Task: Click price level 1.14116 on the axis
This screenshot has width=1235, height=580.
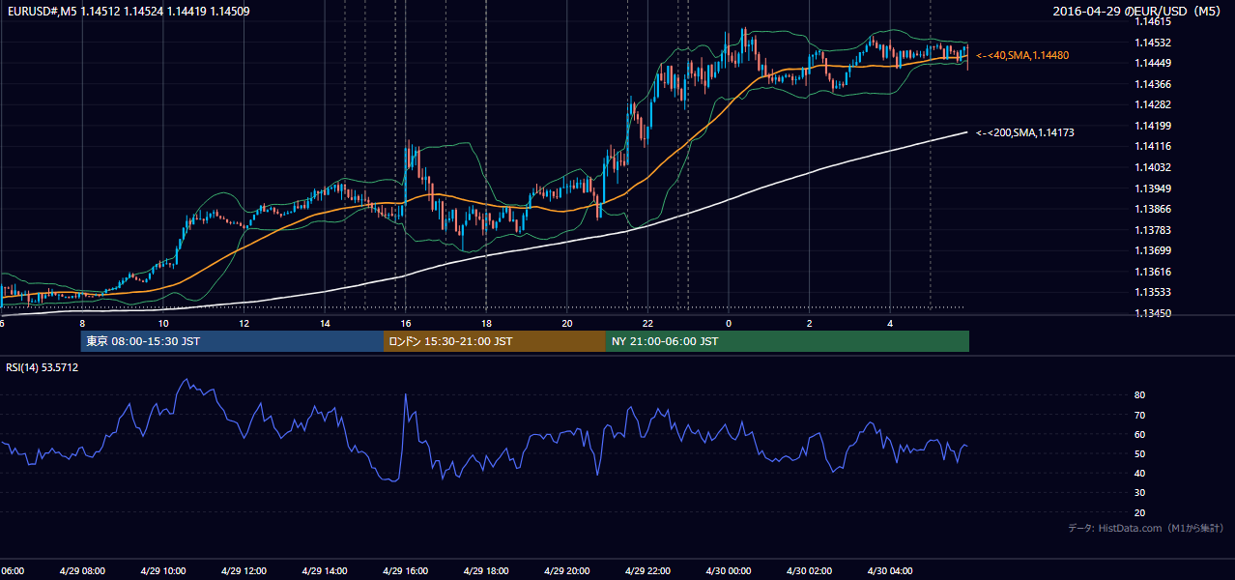Action: click(1153, 146)
